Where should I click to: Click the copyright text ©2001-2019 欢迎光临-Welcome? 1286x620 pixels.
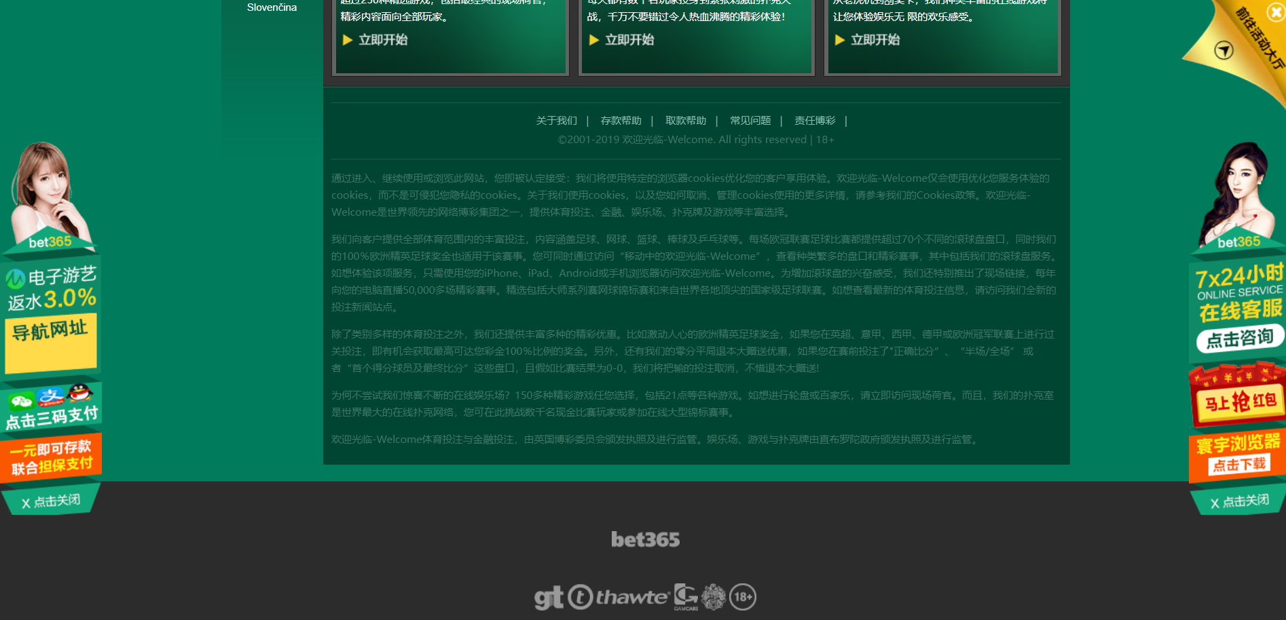696,140
